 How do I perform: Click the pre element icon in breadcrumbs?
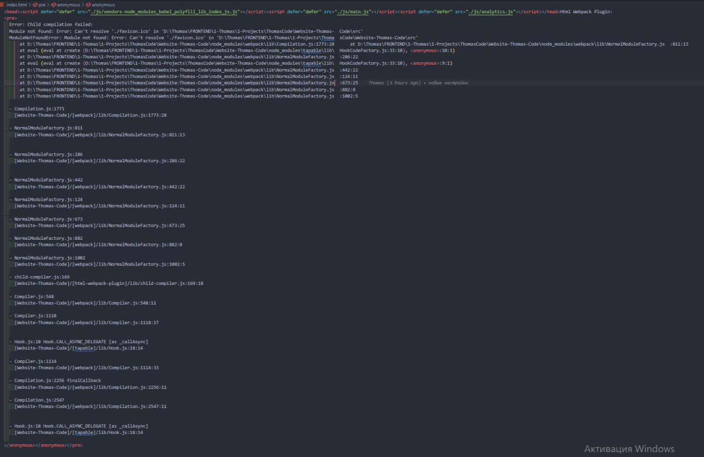[35, 4]
